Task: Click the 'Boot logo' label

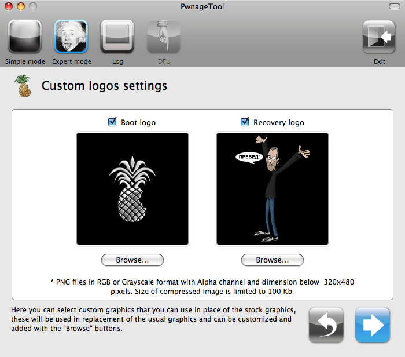Action: click(x=138, y=122)
